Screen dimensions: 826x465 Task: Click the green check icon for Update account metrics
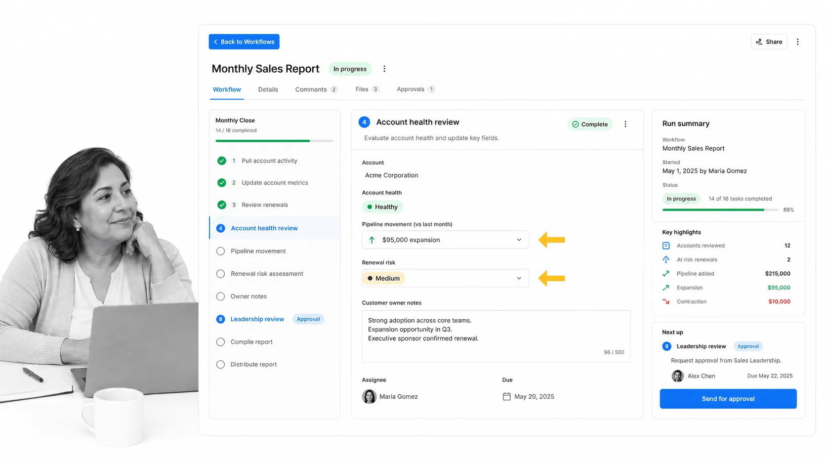pyautogui.click(x=222, y=183)
